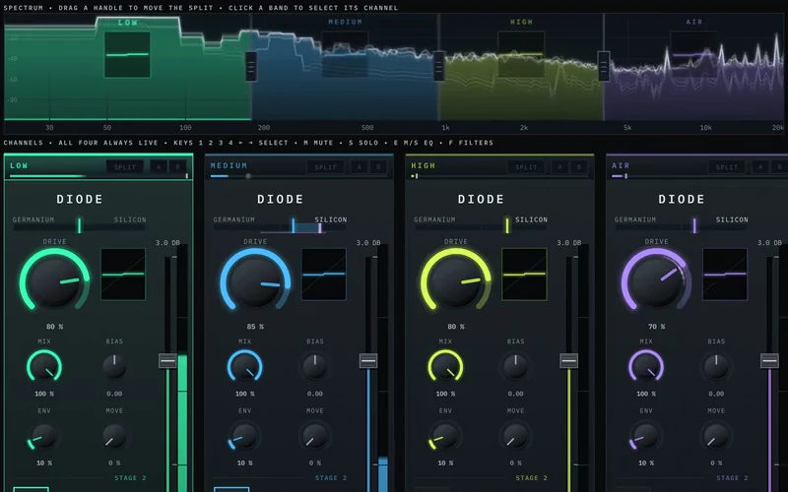788x492 pixels.
Task: Click the split handle between HIGH and AIR bands
Action: [x=604, y=66]
